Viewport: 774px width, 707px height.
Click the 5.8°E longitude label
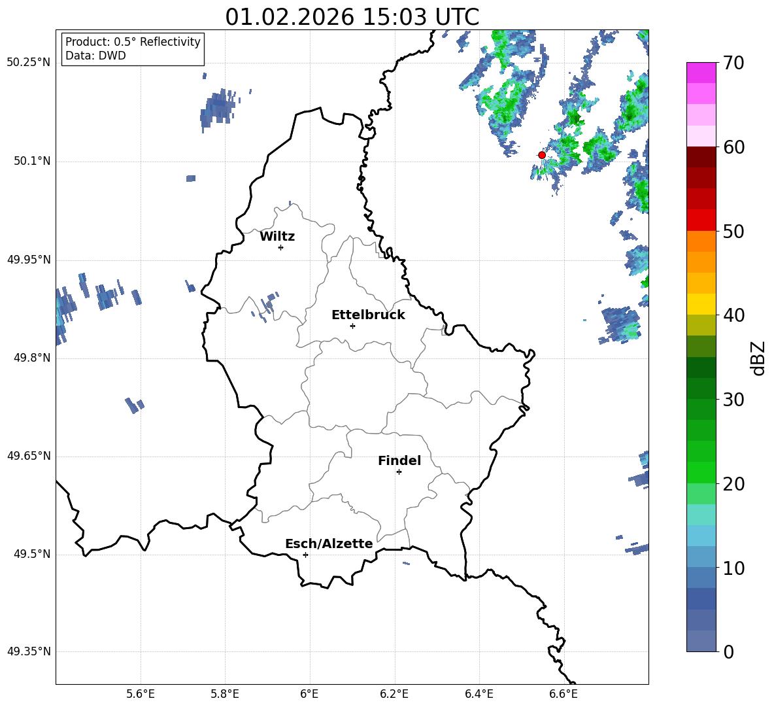coord(225,694)
